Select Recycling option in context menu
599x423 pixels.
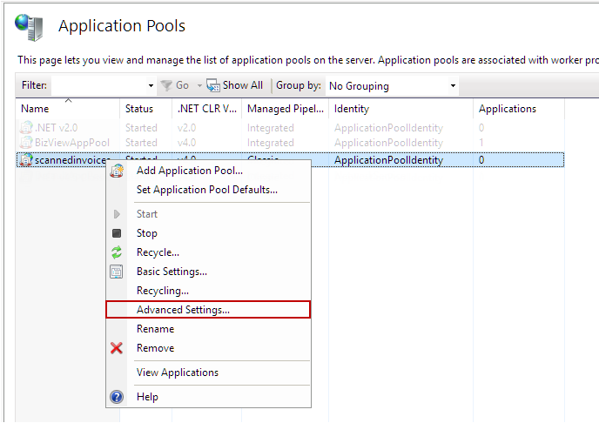(x=162, y=291)
